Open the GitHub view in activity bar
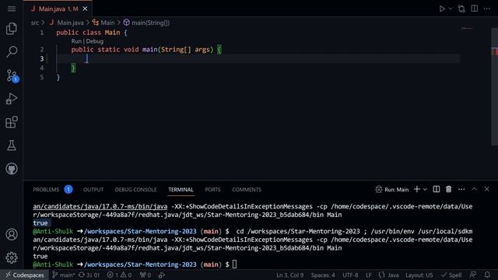 tap(12, 169)
